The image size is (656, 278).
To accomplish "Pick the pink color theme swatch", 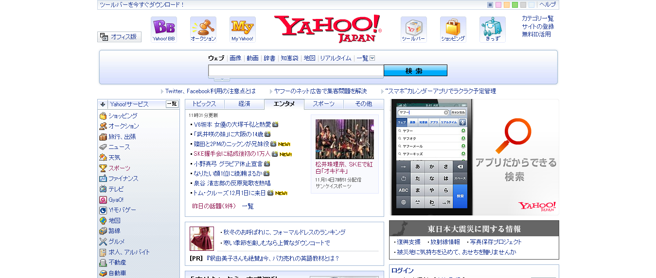I will [x=498, y=5].
